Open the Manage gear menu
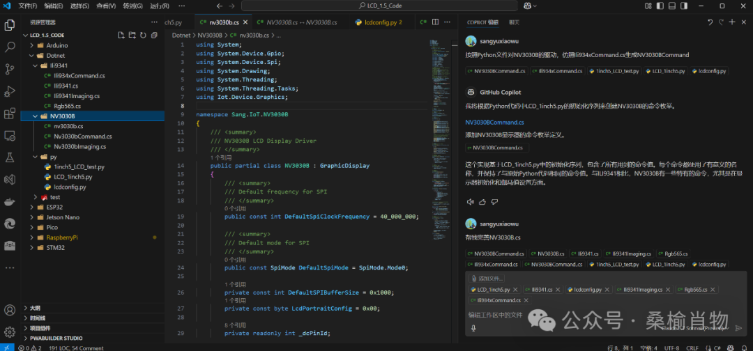The width and height of the screenshot is (753, 351). click(x=10, y=331)
